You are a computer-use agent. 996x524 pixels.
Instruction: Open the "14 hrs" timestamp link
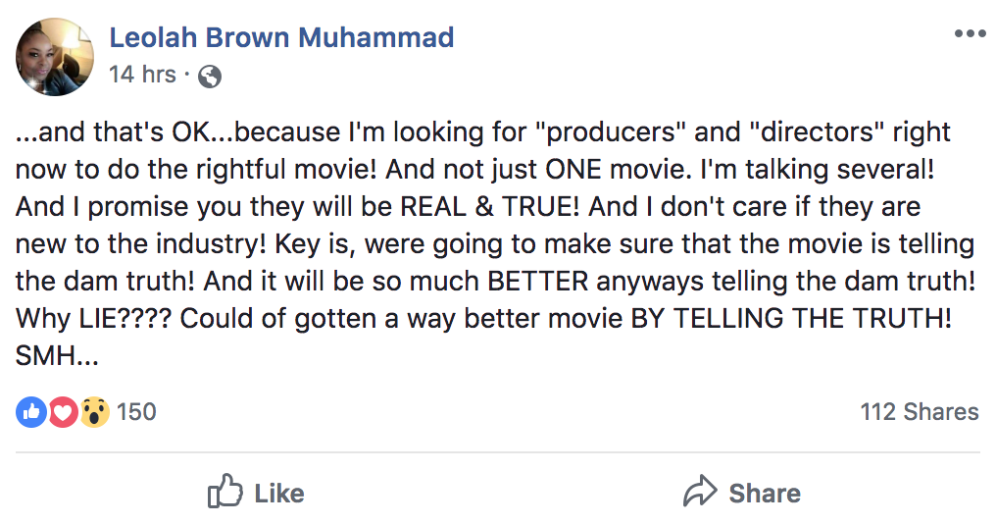[142, 75]
